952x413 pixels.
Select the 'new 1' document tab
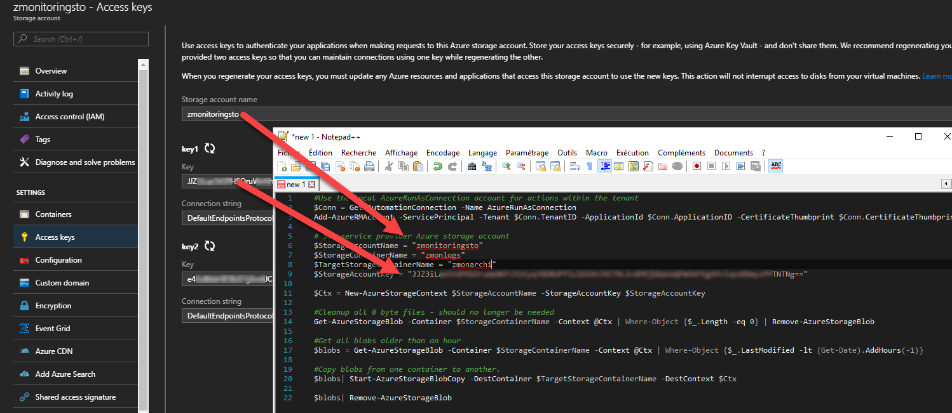[296, 185]
